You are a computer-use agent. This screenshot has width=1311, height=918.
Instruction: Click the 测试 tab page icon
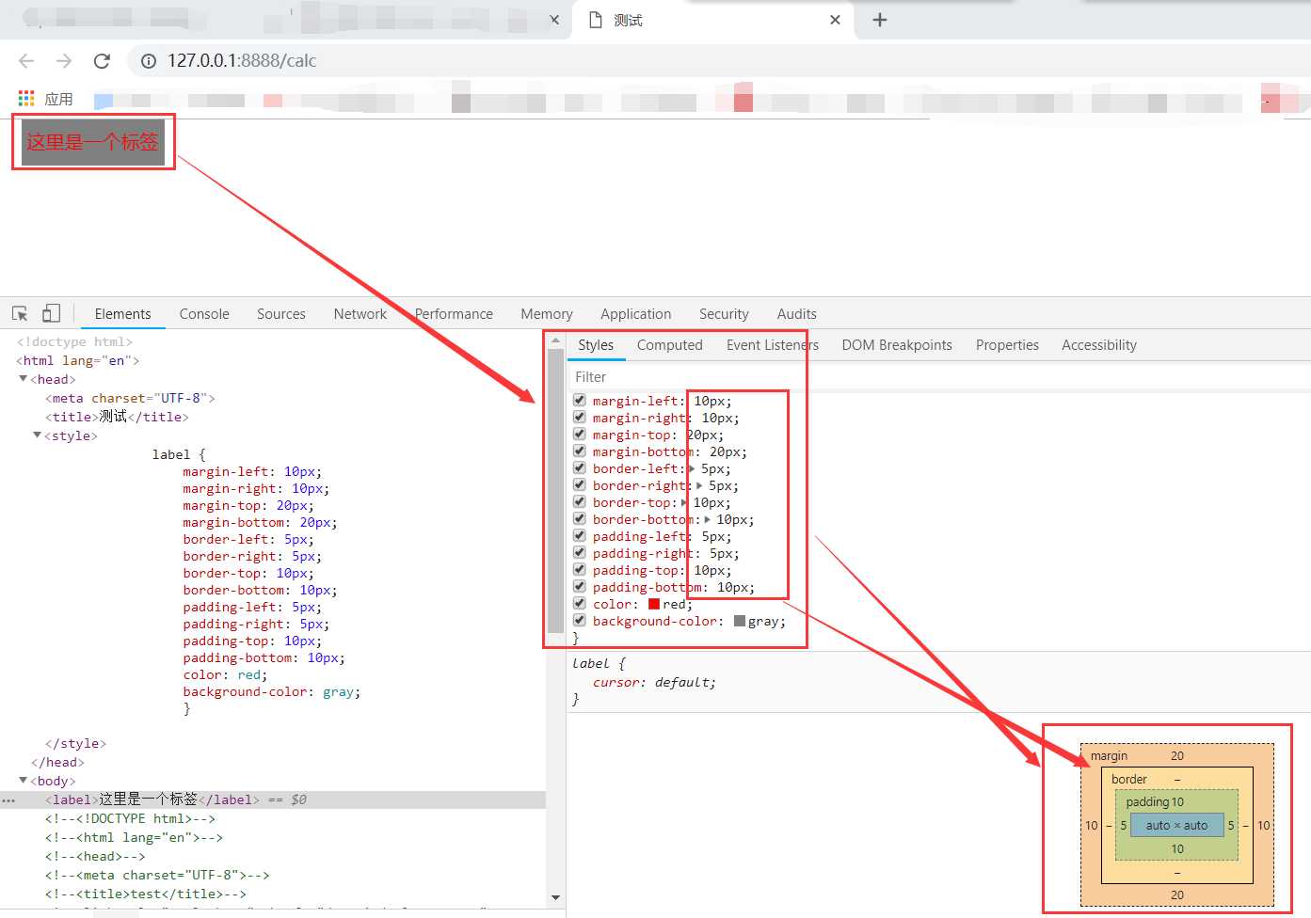pyautogui.click(x=596, y=20)
